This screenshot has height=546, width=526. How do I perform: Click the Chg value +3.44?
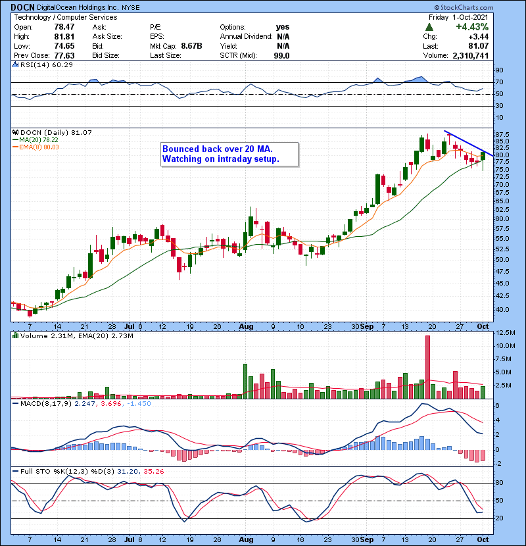point(478,36)
